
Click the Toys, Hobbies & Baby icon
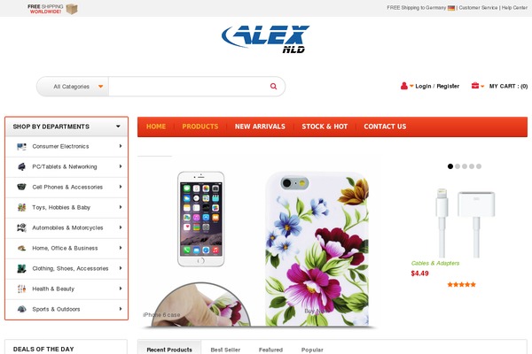[x=21, y=208]
